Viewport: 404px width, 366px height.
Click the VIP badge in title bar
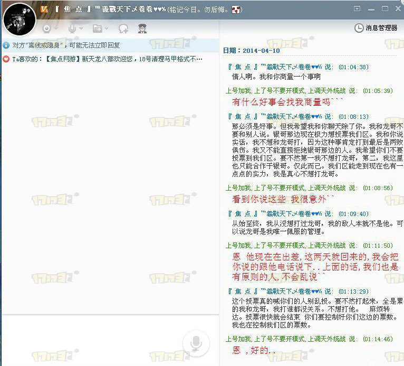(x=45, y=10)
